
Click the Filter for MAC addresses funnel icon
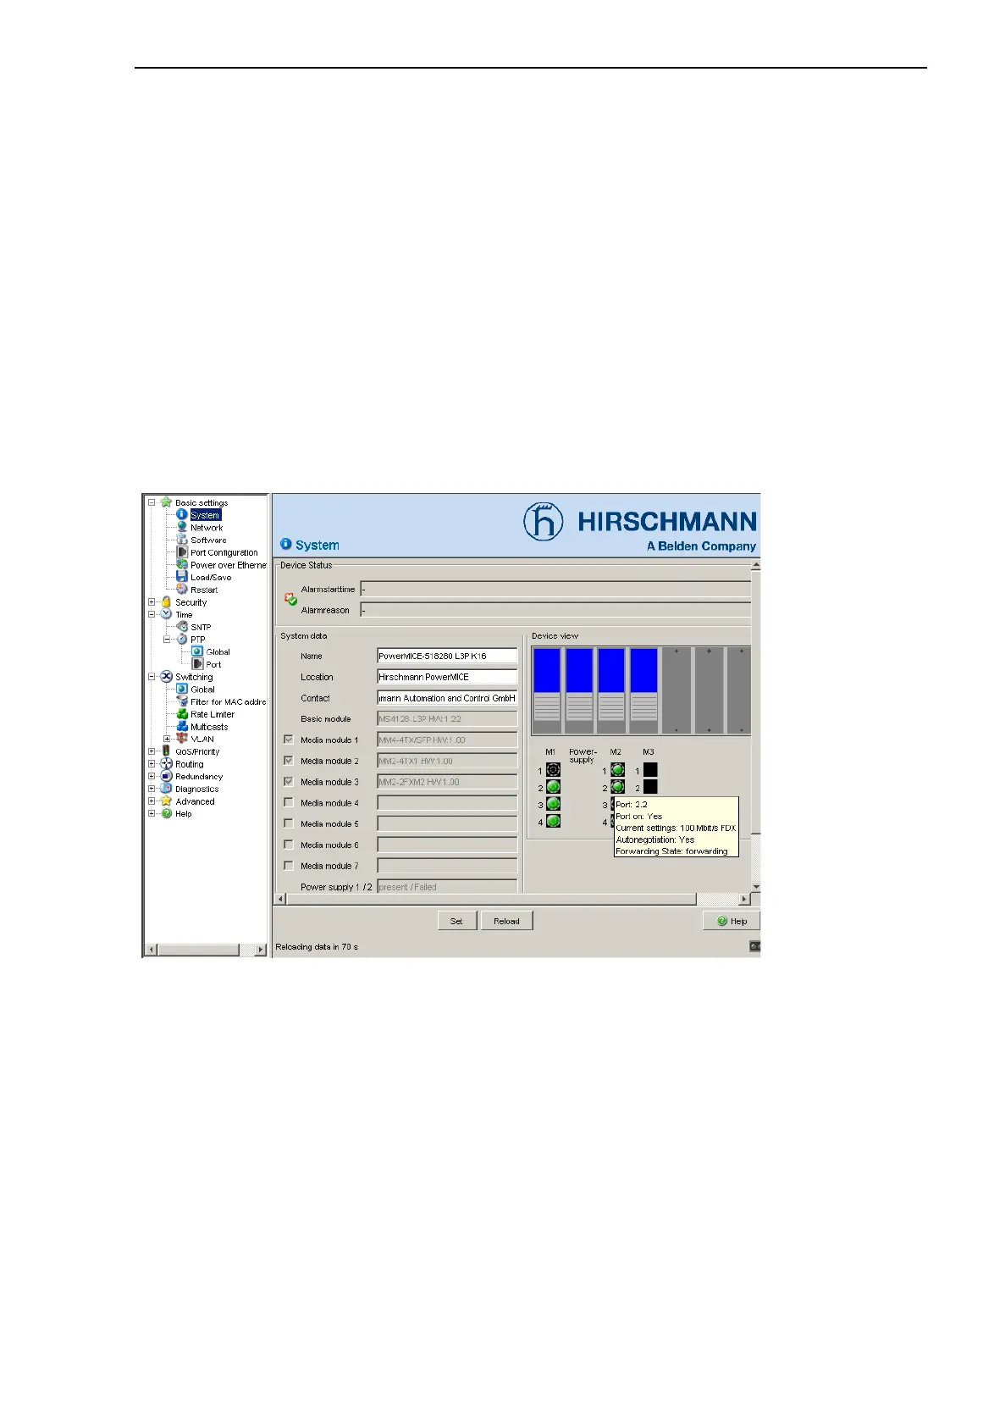tap(181, 701)
